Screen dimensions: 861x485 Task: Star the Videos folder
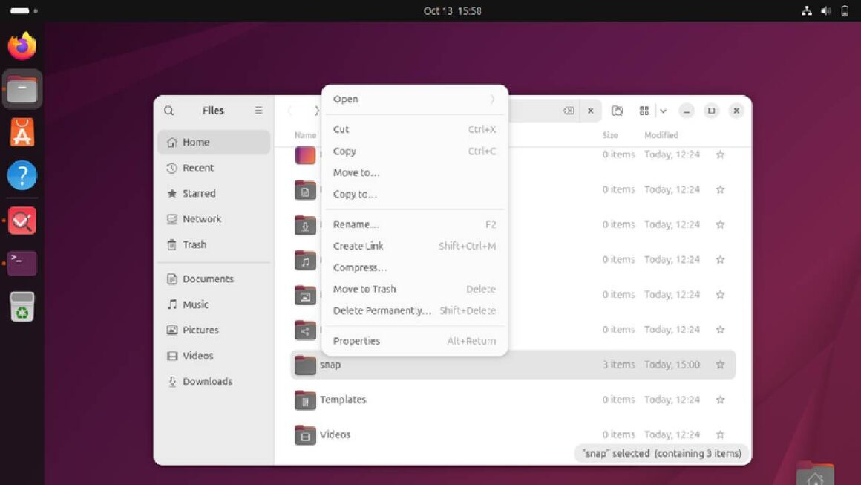[721, 435]
